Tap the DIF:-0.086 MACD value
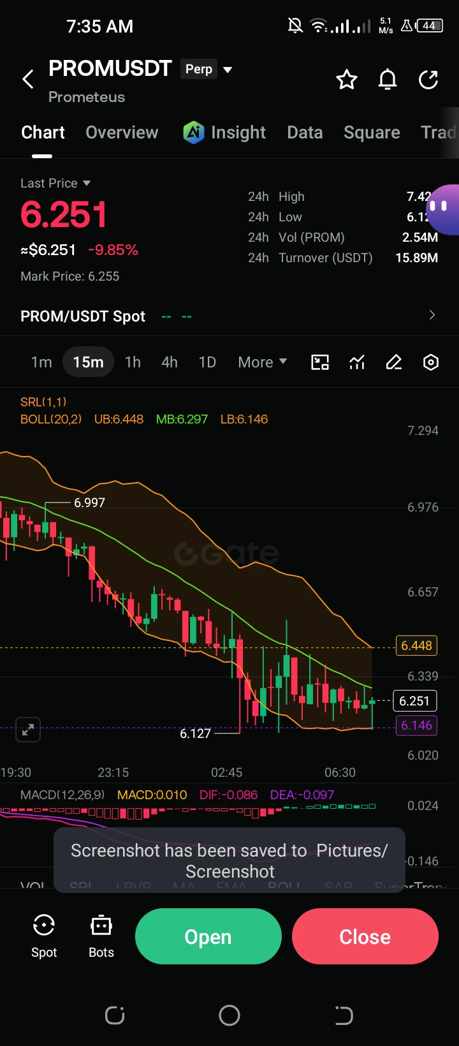 pos(228,795)
